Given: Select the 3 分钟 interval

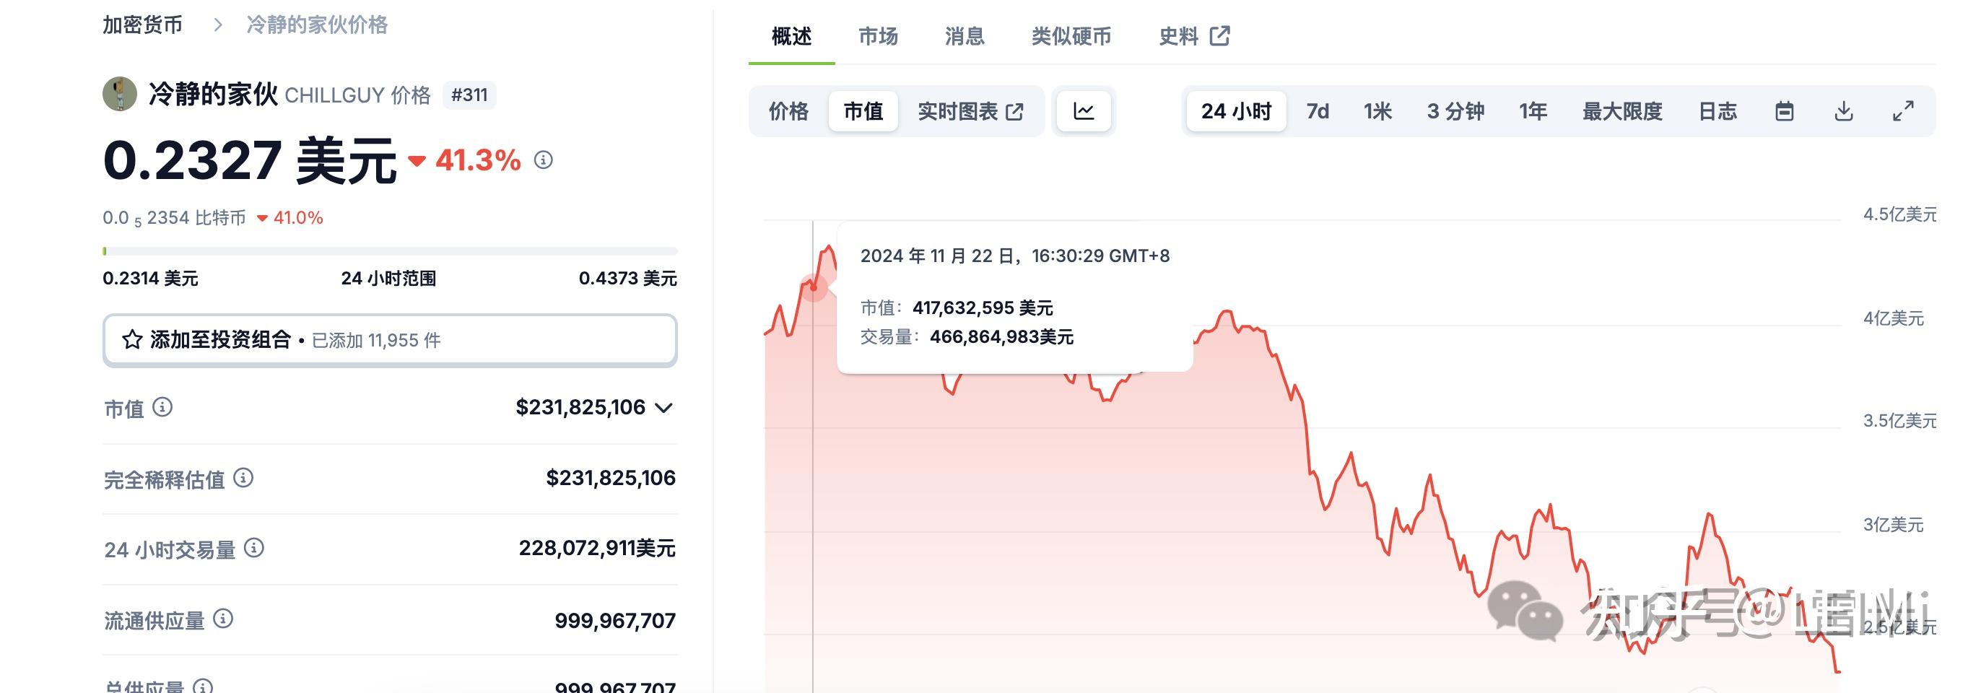Looking at the screenshot, I should (1455, 110).
